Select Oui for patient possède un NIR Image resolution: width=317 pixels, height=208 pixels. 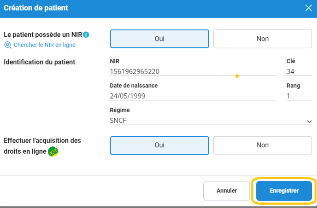pyautogui.click(x=159, y=39)
